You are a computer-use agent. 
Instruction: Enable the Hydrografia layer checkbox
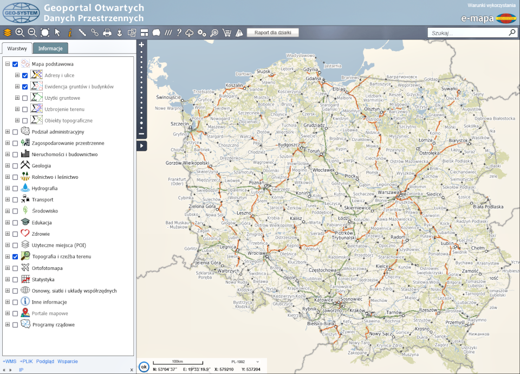point(15,189)
